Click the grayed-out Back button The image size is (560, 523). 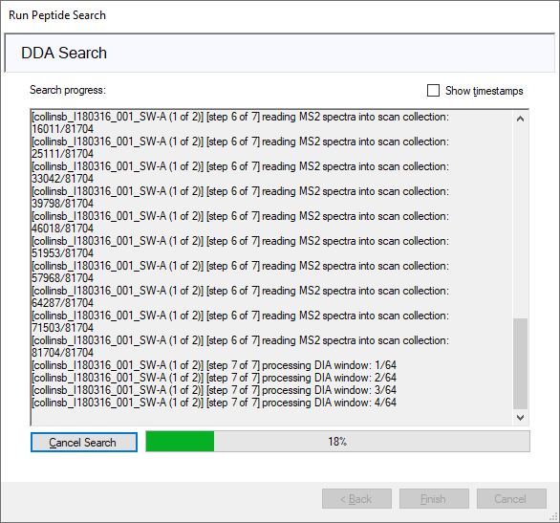pos(356,499)
